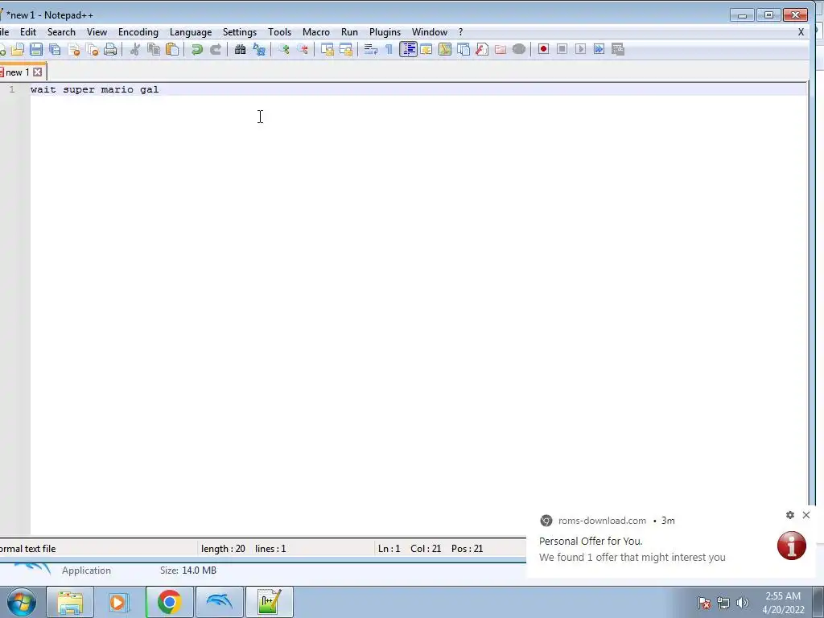
Task: Click the gray monitoring toolbar icon
Action: tap(519, 49)
